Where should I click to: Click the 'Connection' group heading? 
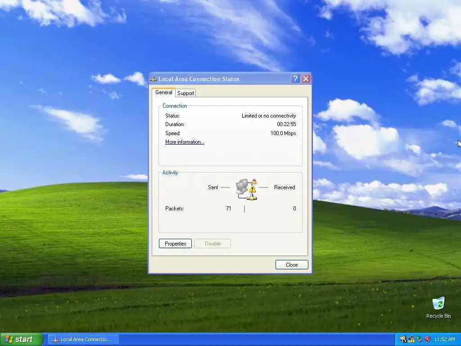click(x=175, y=106)
